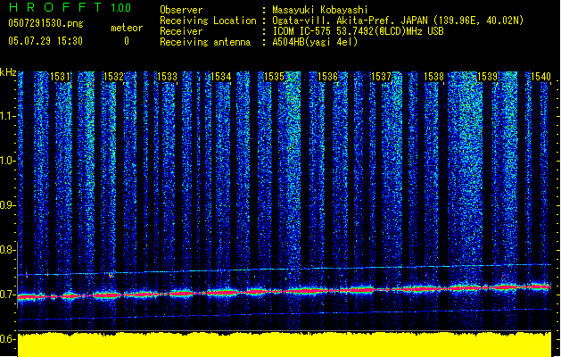Click the 0.9 frequency axis tick

tap(8, 205)
